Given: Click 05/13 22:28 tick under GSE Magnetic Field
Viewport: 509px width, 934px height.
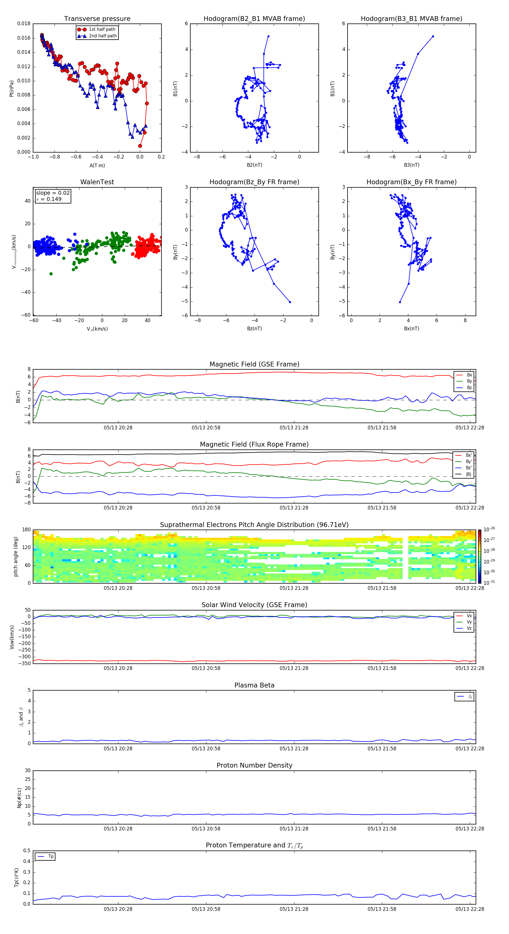Looking at the screenshot, I should pos(470,427).
